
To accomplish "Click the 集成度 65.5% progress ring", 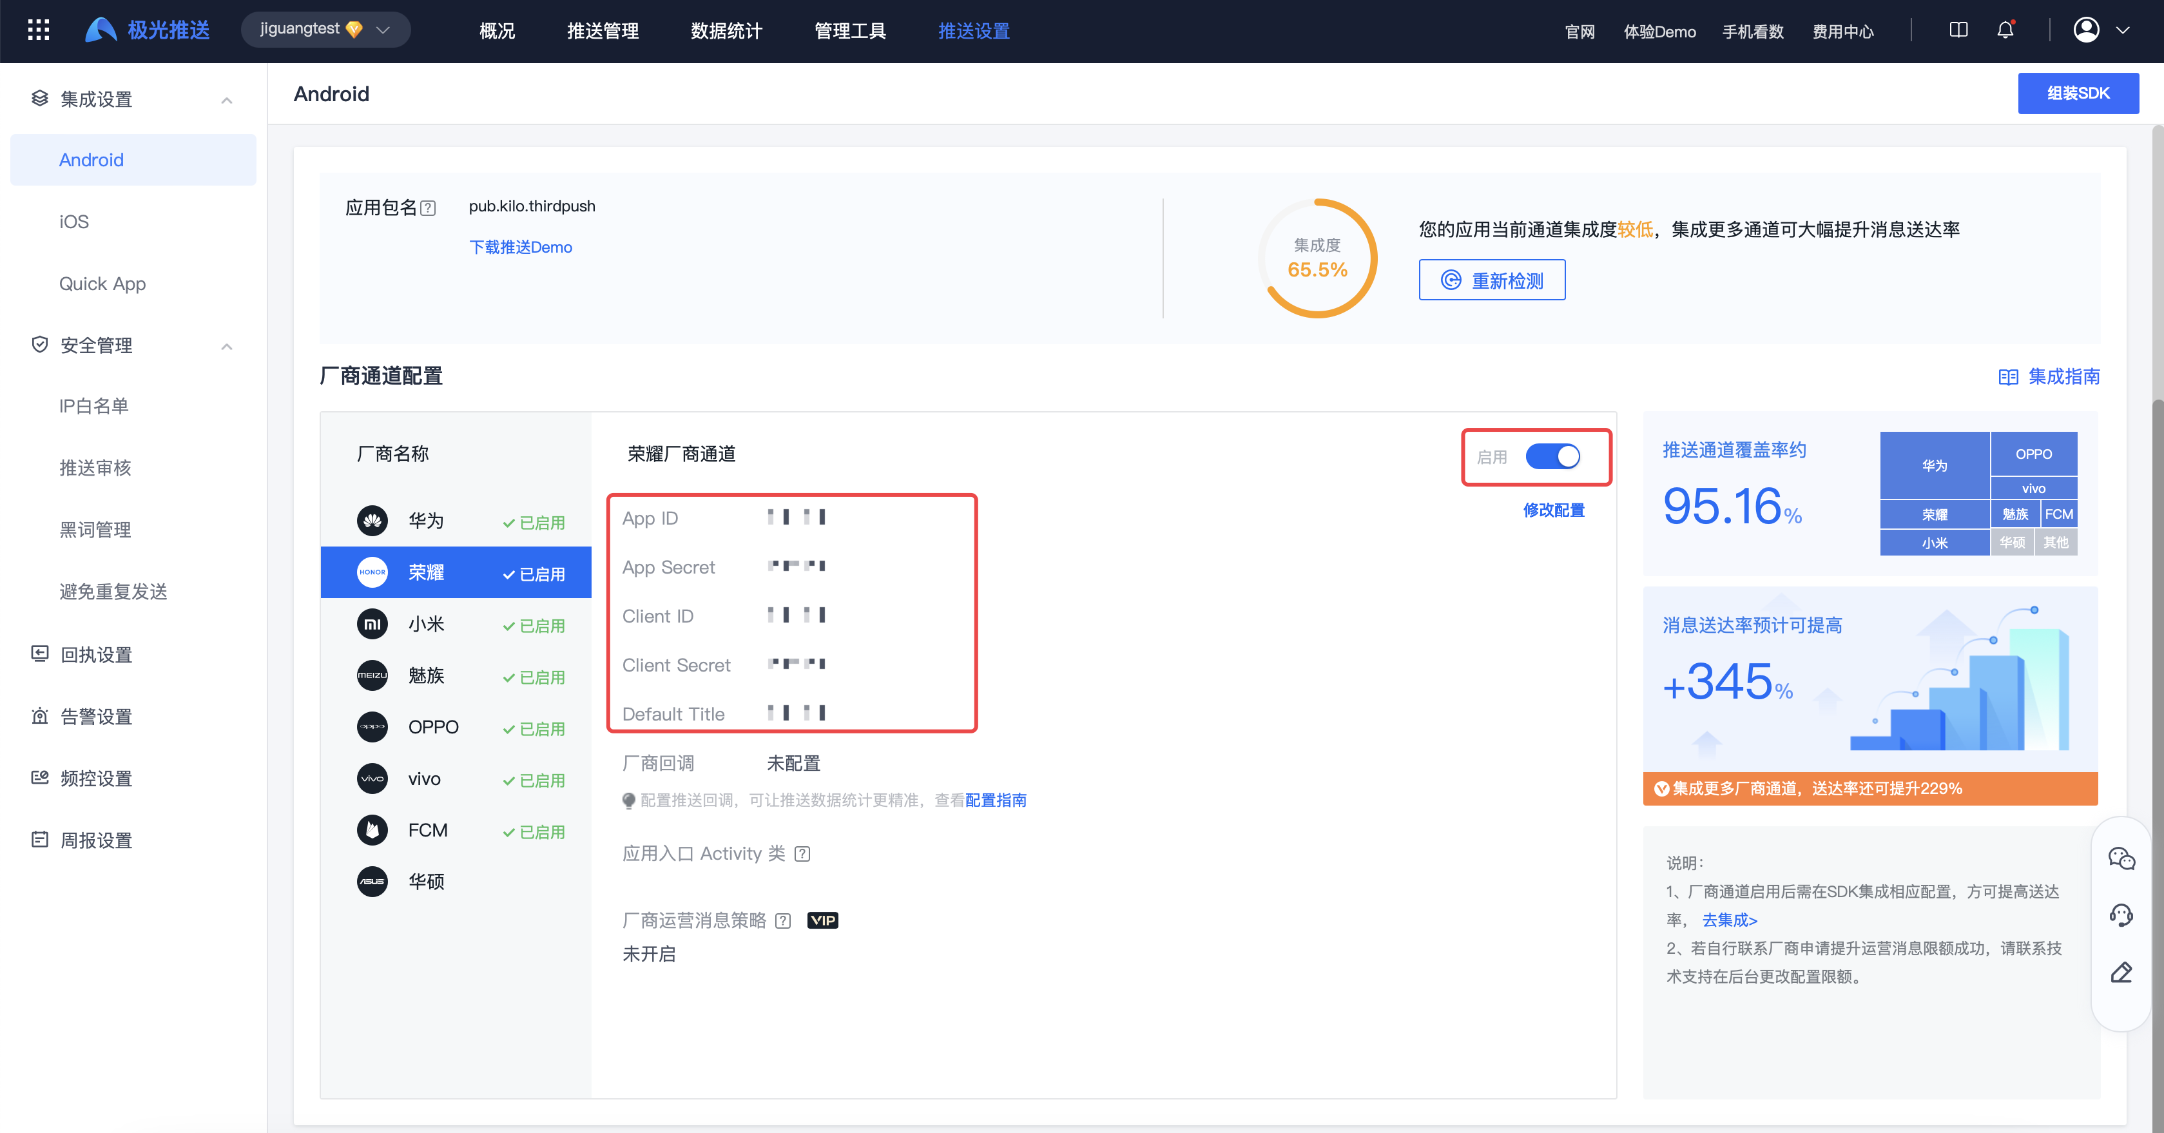I will click(1317, 258).
